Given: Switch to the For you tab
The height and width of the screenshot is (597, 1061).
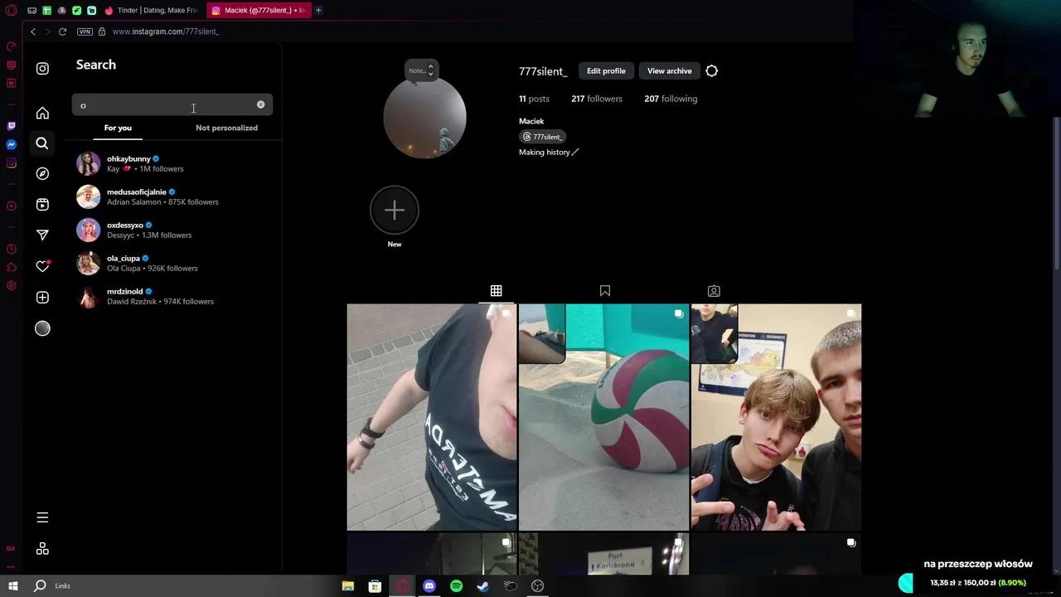Looking at the screenshot, I should (x=118, y=128).
